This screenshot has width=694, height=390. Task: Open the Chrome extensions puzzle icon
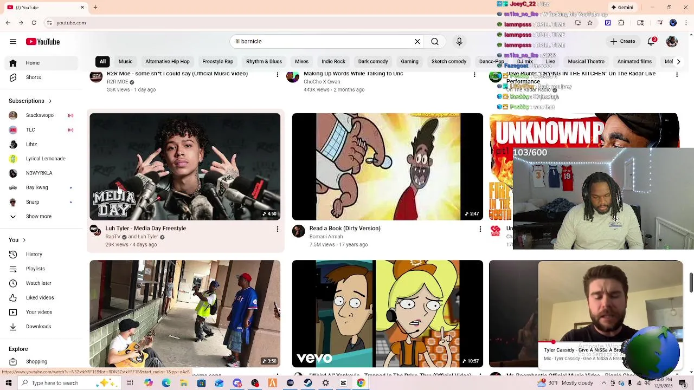(621, 23)
